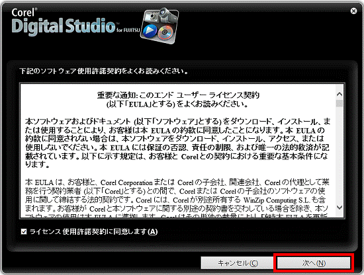Click the 次へ(N) next button
This screenshot has height=275, width=364.
pyautogui.click(x=314, y=263)
